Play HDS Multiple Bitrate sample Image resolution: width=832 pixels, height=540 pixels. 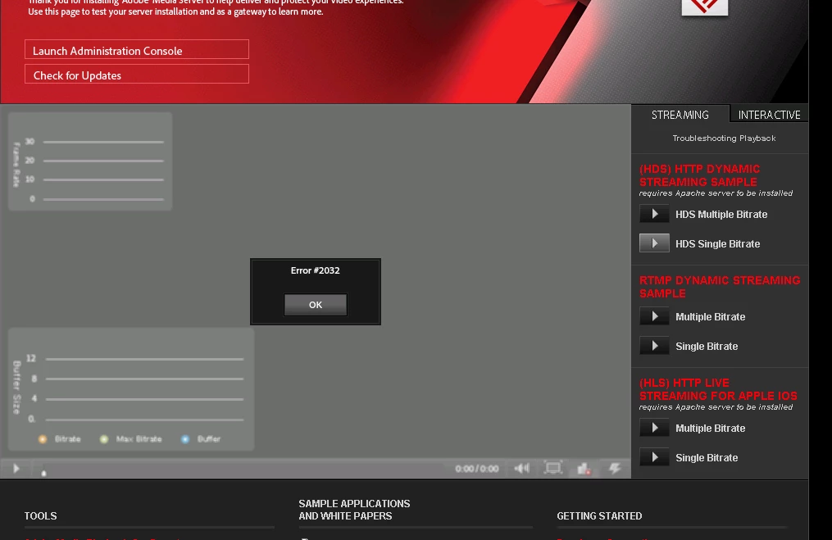pyautogui.click(x=654, y=214)
